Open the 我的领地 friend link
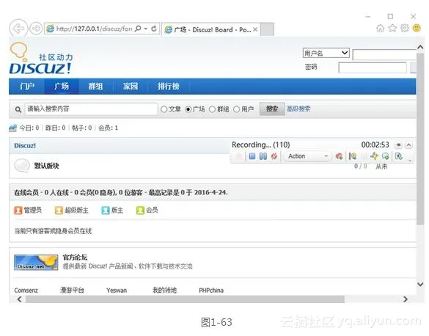This screenshot has width=429, height=336. tap(164, 291)
